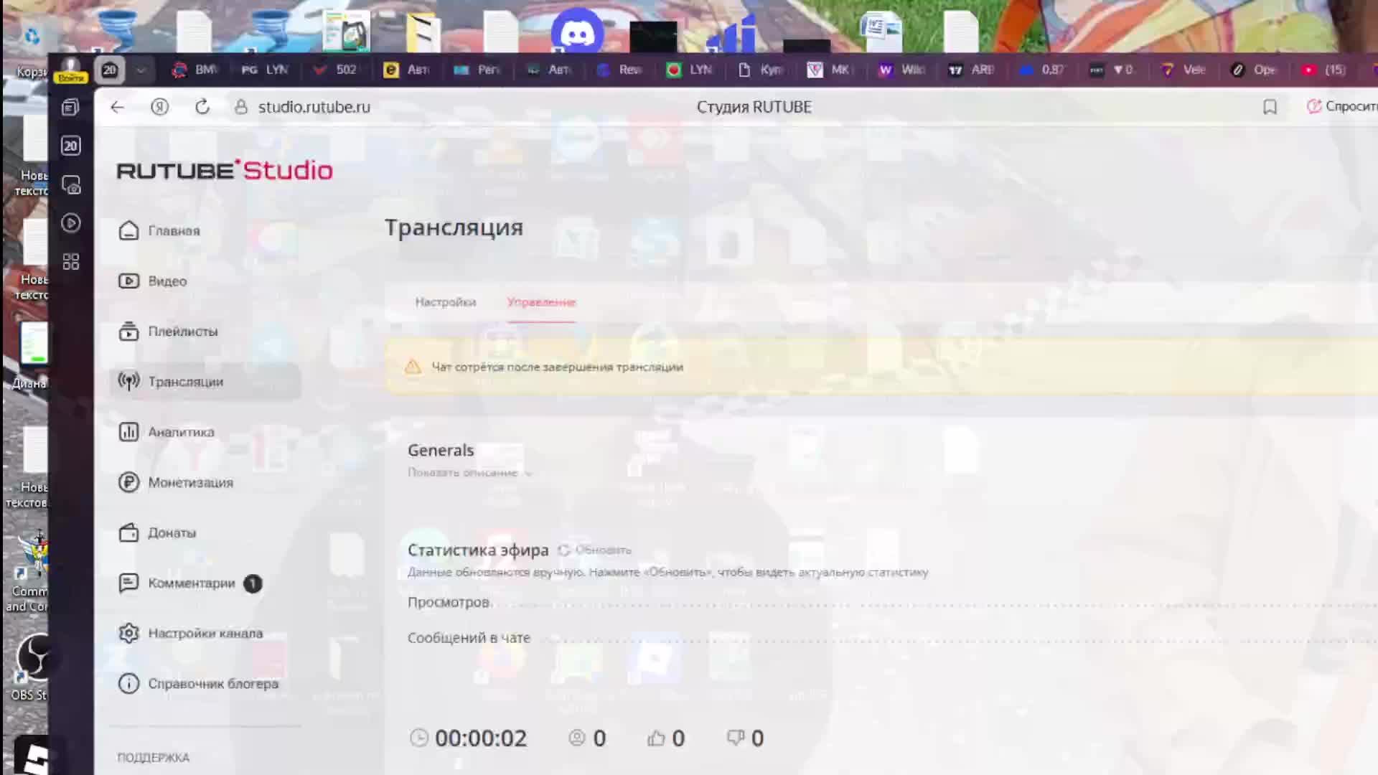Click the studio.rutube.ru address field
Image resolution: width=1378 pixels, height=775 pixels.
point(314,107)
